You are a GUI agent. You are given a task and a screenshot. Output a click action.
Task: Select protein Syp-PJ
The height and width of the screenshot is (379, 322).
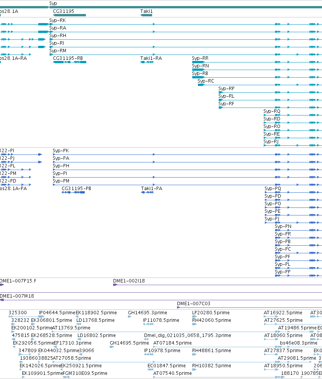pyautogui.click(x=272, y=219)
